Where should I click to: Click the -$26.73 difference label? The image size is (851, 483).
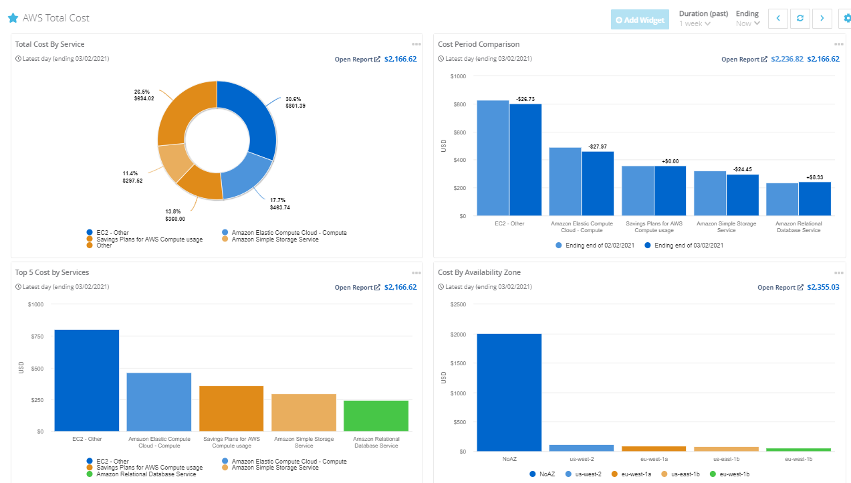[525, 99]
